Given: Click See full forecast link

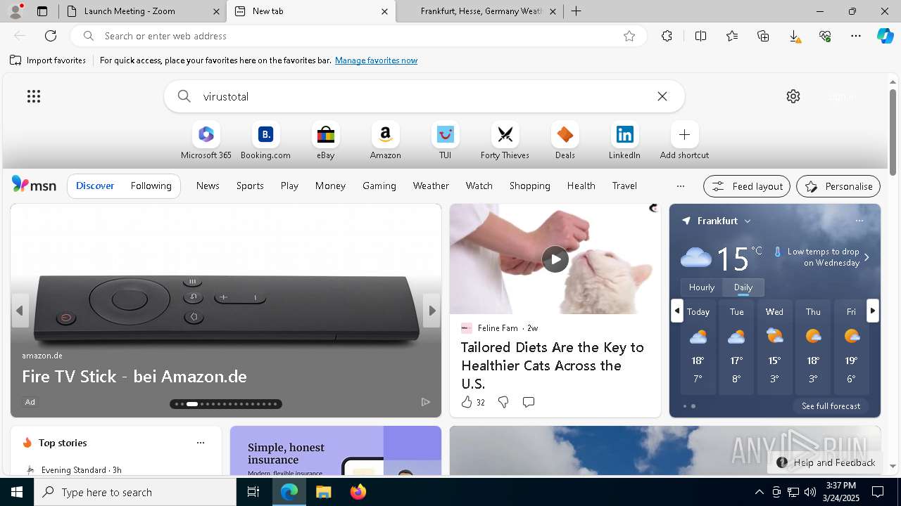Looking at the screenshot, I should click(831, 406).
